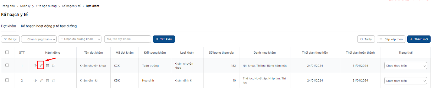433x112 pixels.
Task: Open the Chọn trạng thái dropdown filter
Action: pyautogui.click(x=39, y=39)
